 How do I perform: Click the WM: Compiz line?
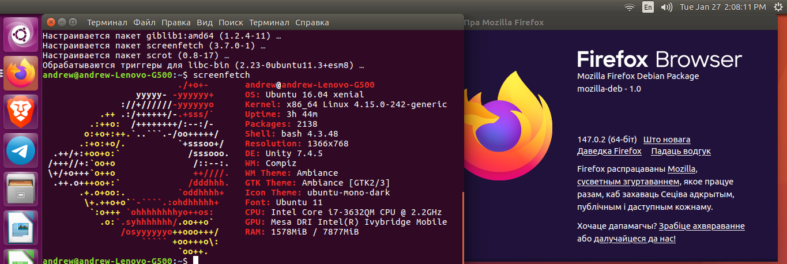coord(271,163)
